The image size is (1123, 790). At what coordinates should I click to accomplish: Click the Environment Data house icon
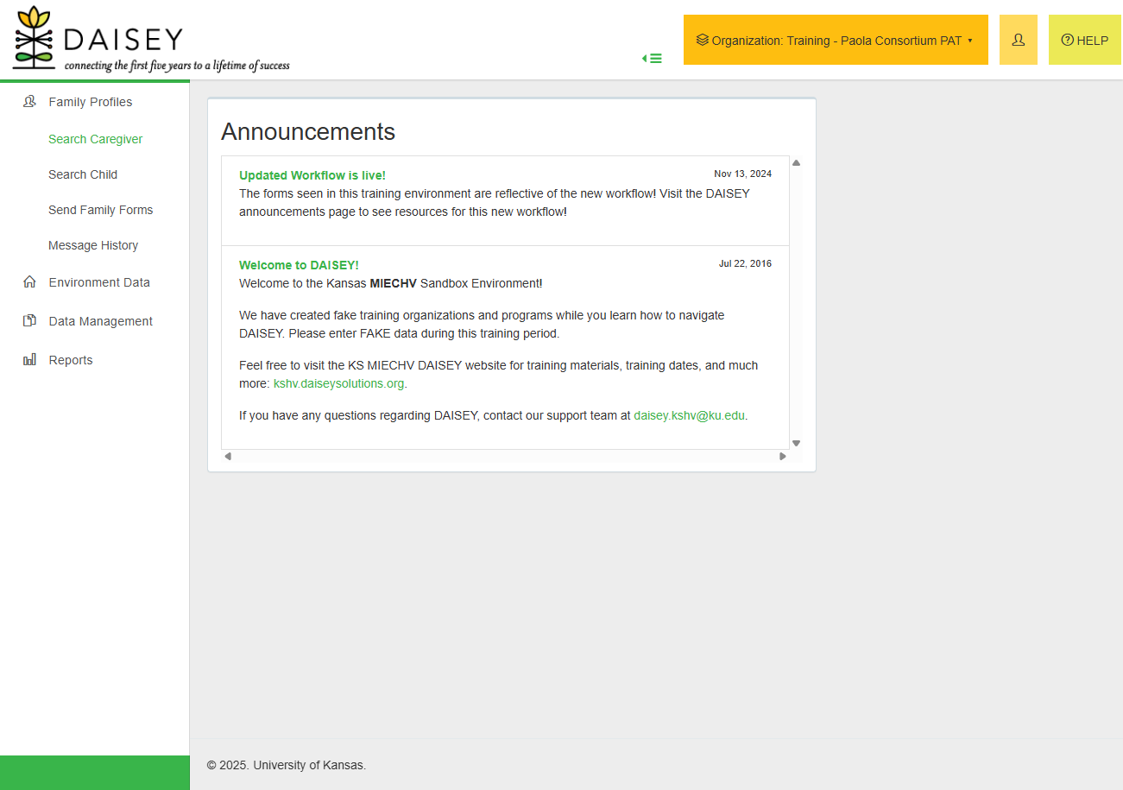coord(29,282)
